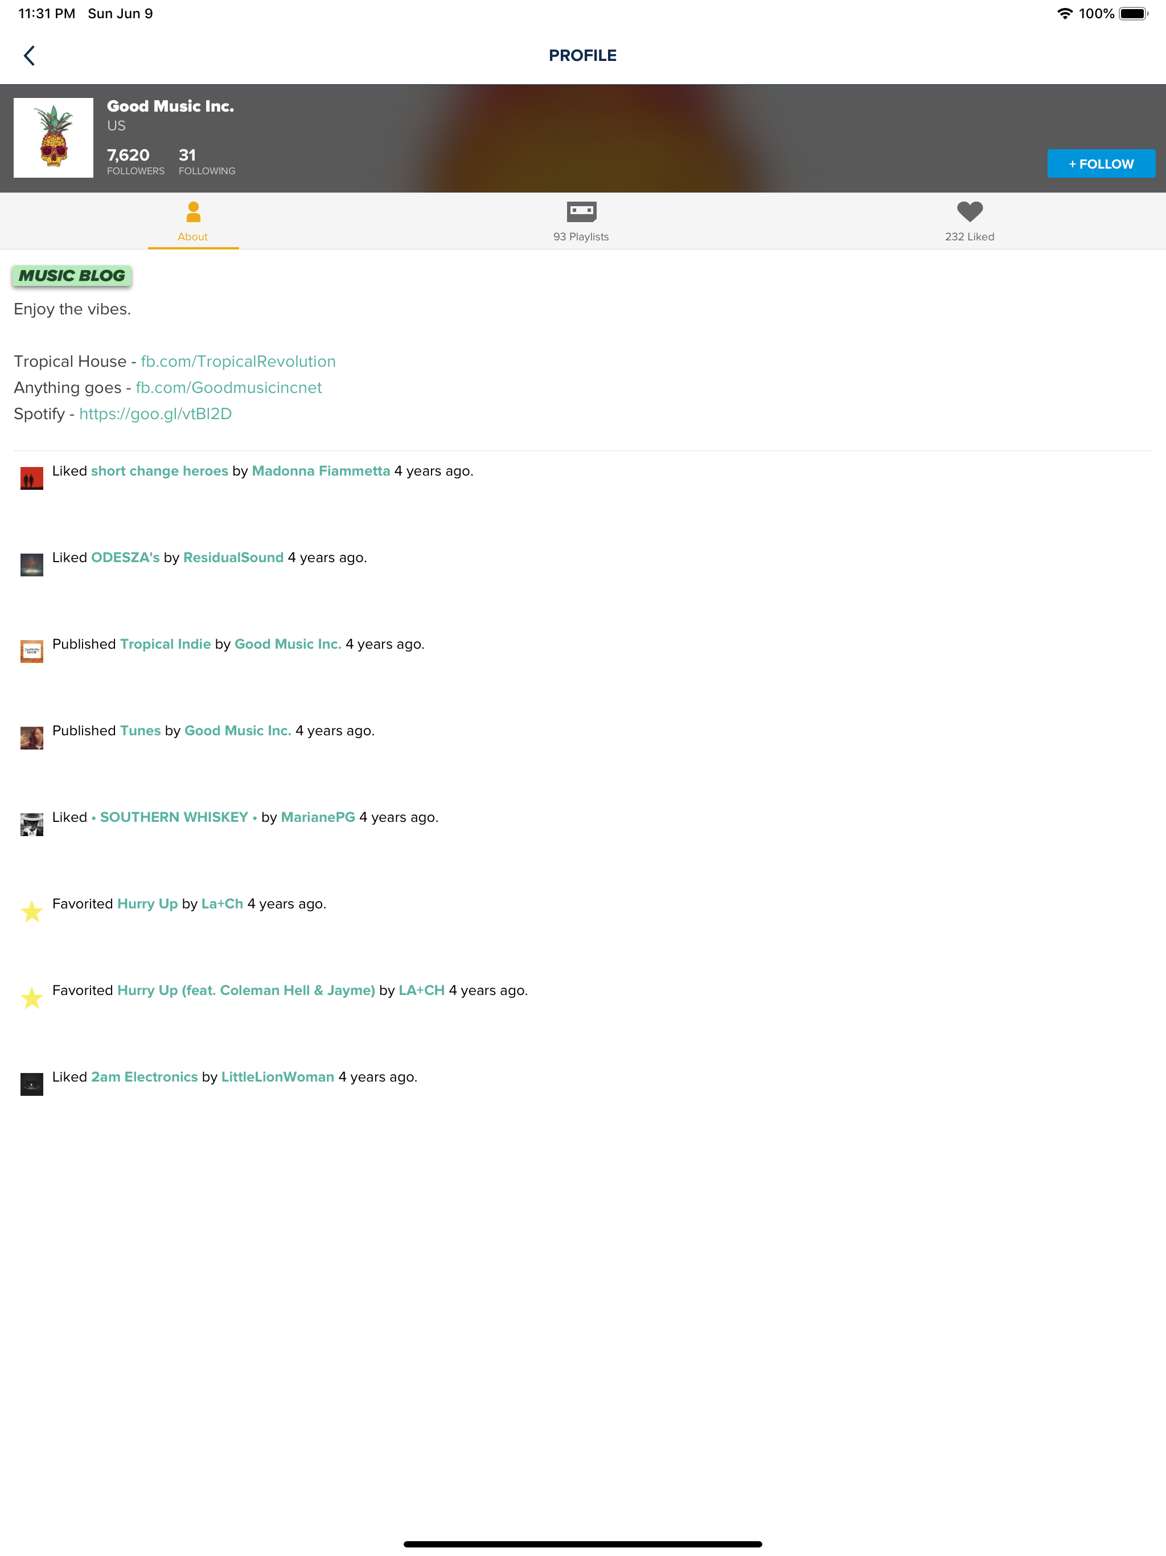Open ResidualSound profile link
Viewport: 1166px width, 1556px height.
[x=233, y=557]
